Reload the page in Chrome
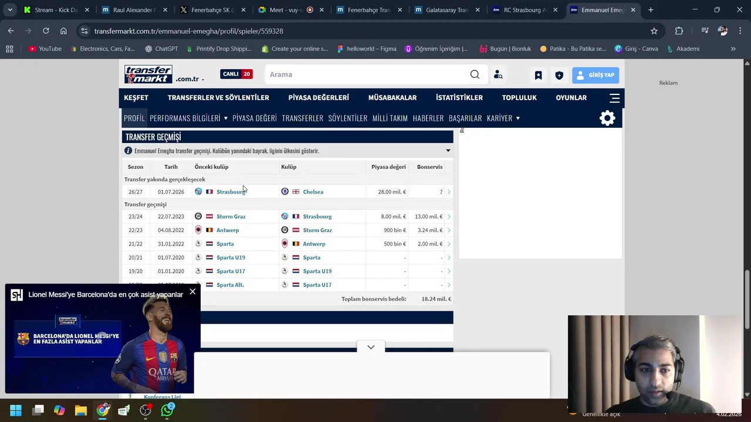Viewport: 751px width, 422px height. point(46,30)
